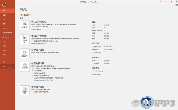The image size is (178, 110).
Task: Select the 信息 (Info) sidebar tab
Action: [x=7, y=11]
